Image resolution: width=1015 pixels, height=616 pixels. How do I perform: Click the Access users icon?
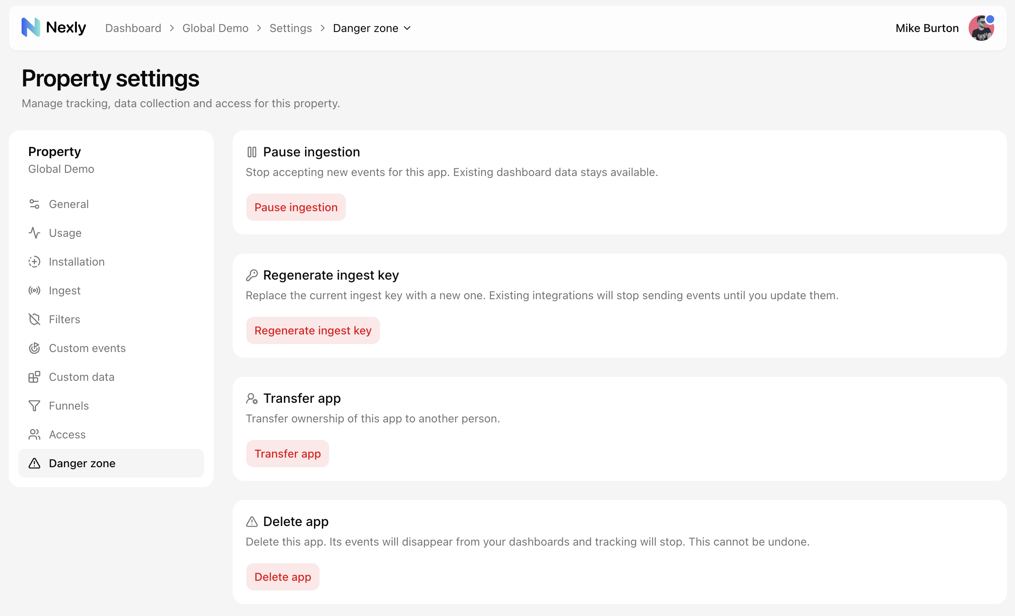coord(34,434)
